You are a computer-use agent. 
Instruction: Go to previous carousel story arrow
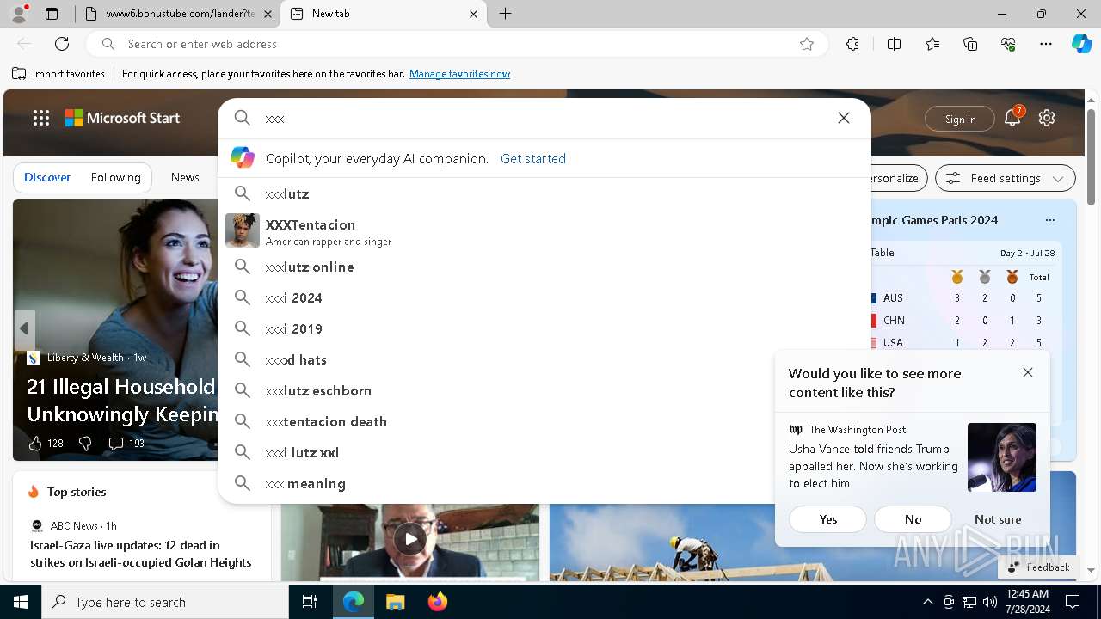tap(24, 328)
